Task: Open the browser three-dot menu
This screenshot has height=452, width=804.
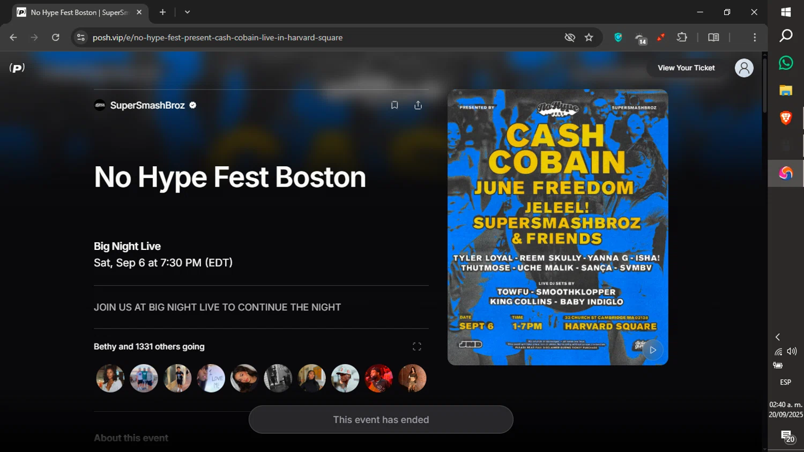Action: [x=755, y=38]
